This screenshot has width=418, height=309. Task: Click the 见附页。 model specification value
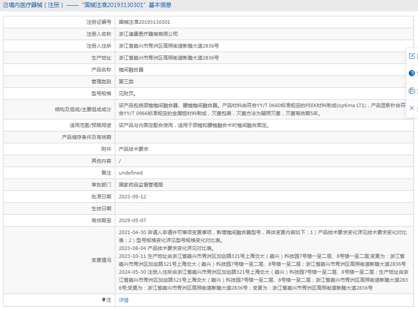(128, 93)
